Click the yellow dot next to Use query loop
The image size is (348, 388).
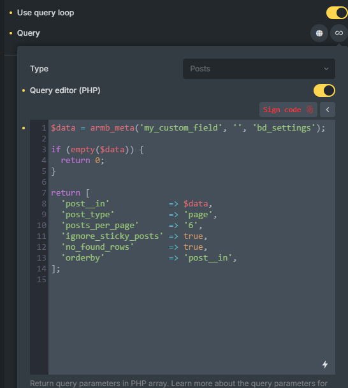tap(11, 13)
